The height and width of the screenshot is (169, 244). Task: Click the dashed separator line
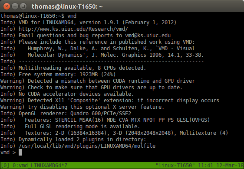(111, 62)
